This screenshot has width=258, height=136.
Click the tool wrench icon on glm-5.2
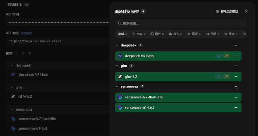227,76
